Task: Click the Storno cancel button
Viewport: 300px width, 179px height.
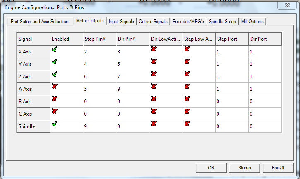Action: click(245, 168)
